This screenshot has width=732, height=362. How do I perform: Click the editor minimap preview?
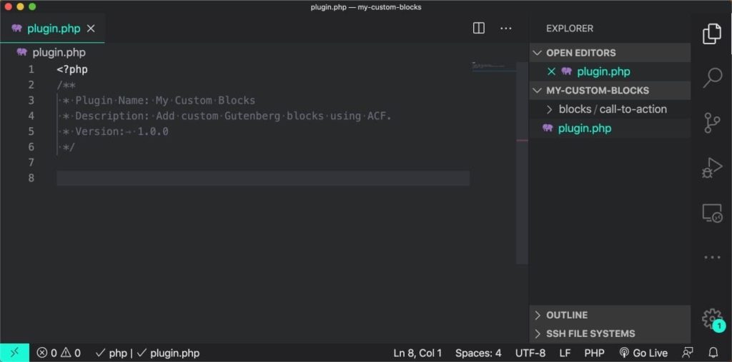[493, 66]
